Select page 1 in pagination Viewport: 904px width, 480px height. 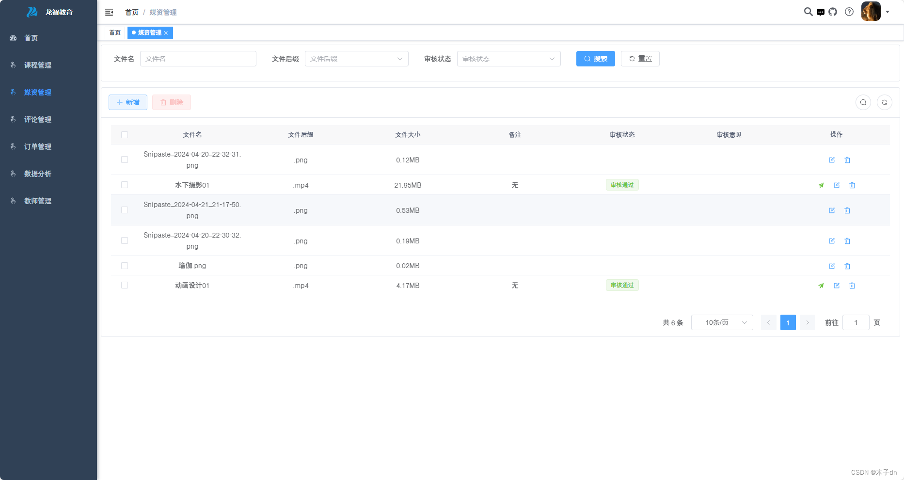(788, 322)
